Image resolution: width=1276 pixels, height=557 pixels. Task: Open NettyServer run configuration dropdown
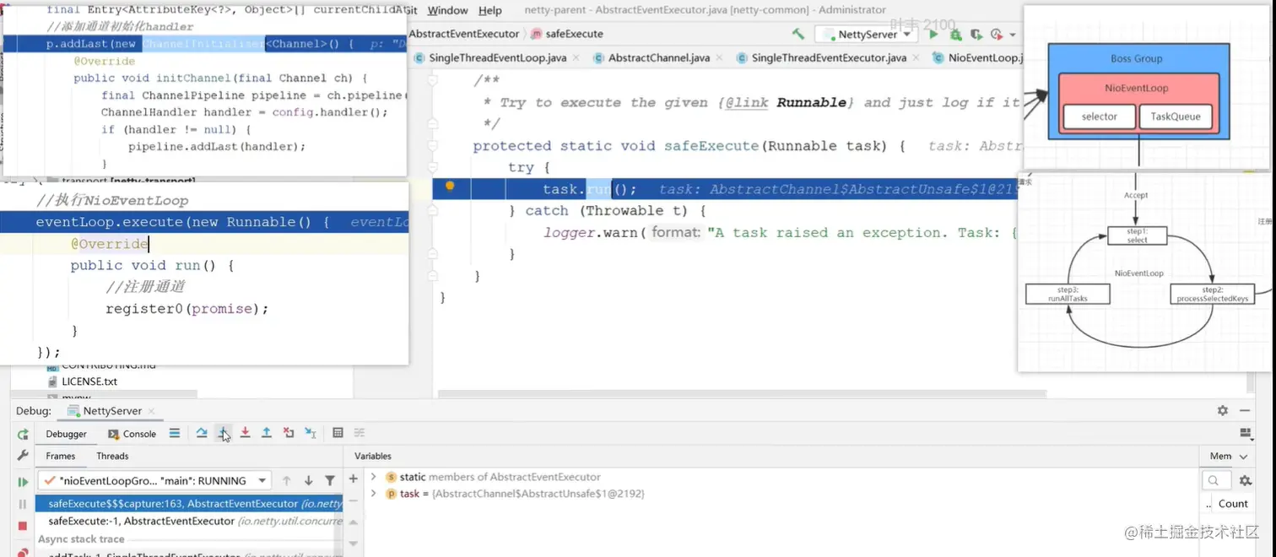[x=867, y=35]
